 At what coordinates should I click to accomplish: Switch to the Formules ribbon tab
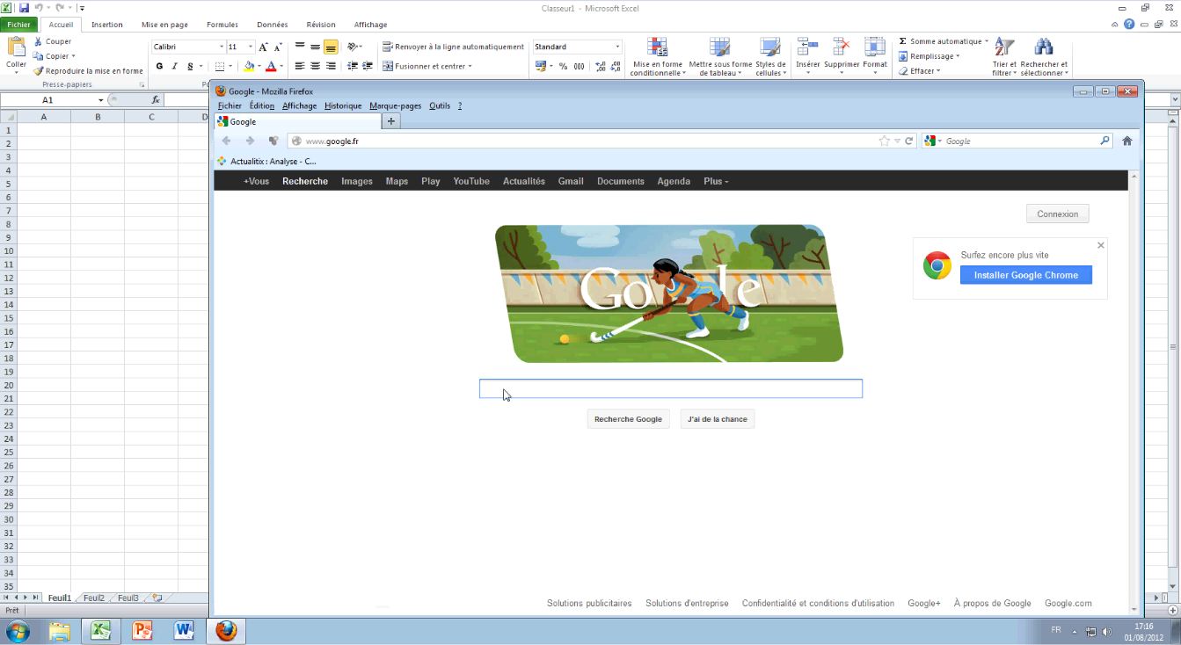(222, 25)
